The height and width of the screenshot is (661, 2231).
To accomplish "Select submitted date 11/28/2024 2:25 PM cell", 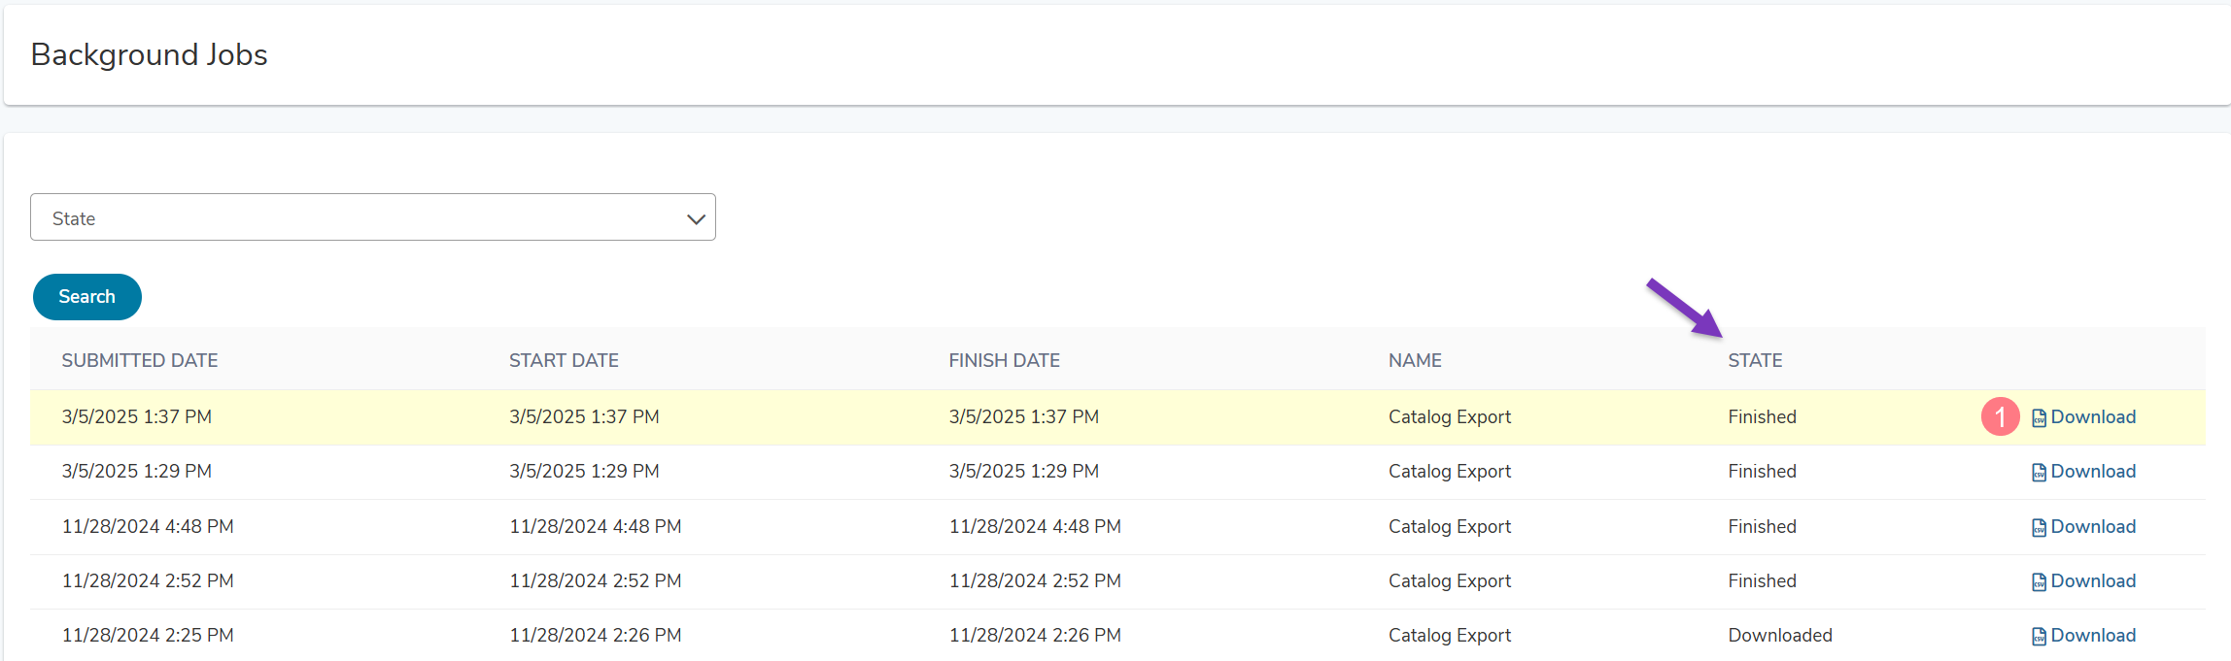I will [x=148, y=635].
